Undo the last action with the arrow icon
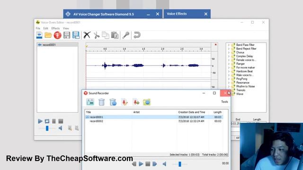Screen dimensions: 303x170 tap(137, 35)
